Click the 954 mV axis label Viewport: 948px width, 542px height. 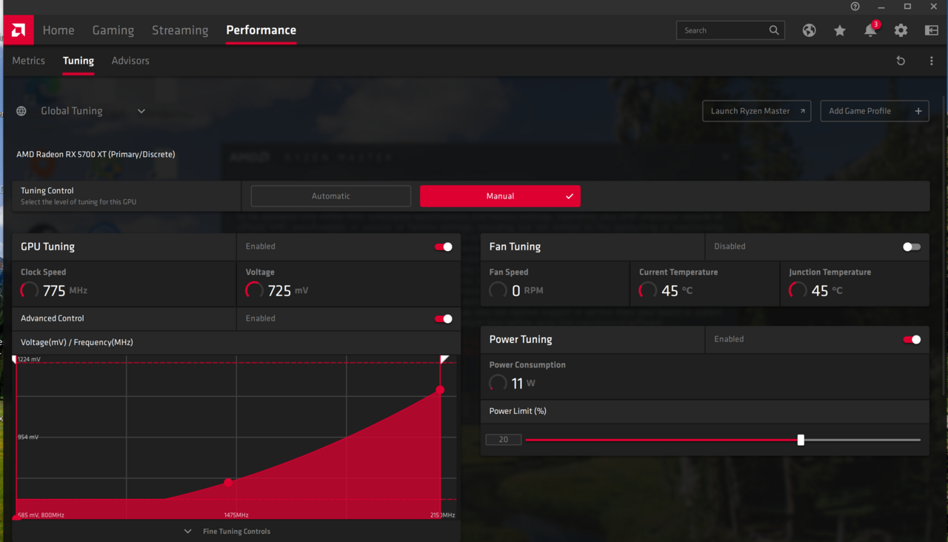click(28, 437)
